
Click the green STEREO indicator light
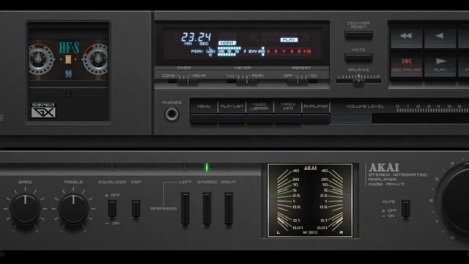(x=207, y=167)
